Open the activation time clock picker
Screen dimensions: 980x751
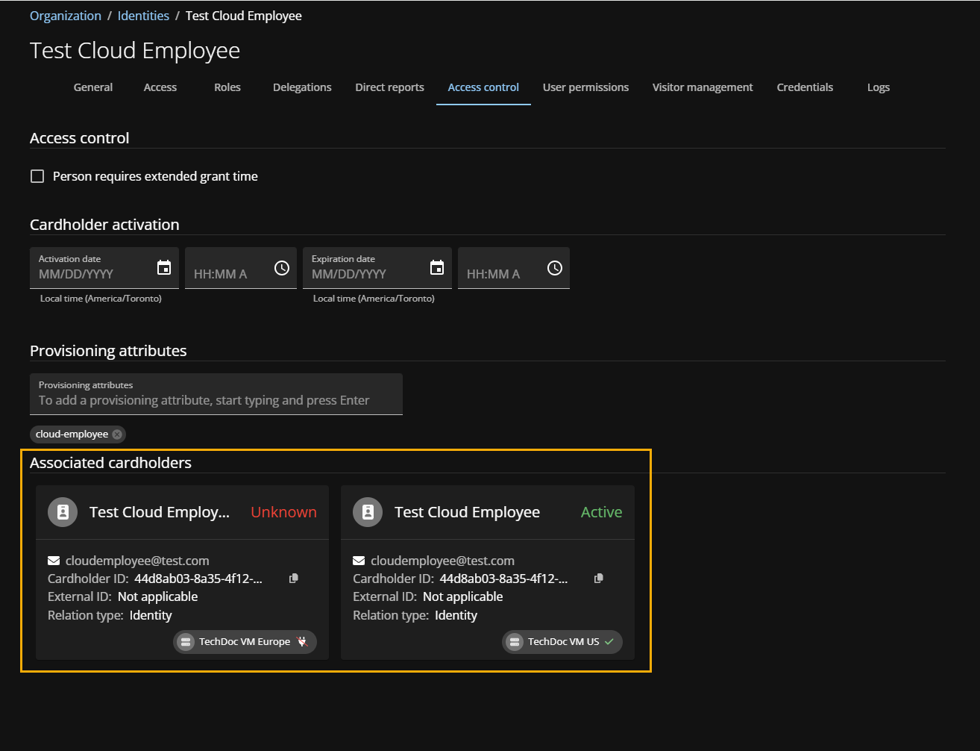282,267
